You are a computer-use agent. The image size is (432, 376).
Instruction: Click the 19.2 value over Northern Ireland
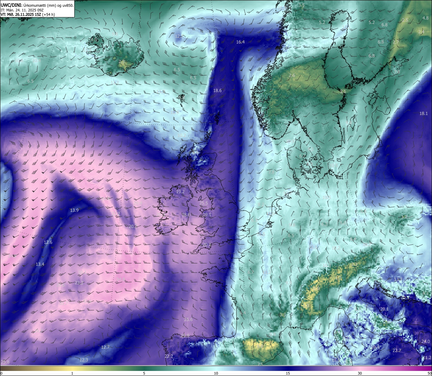pyautogui.click(x=180, y=192)
